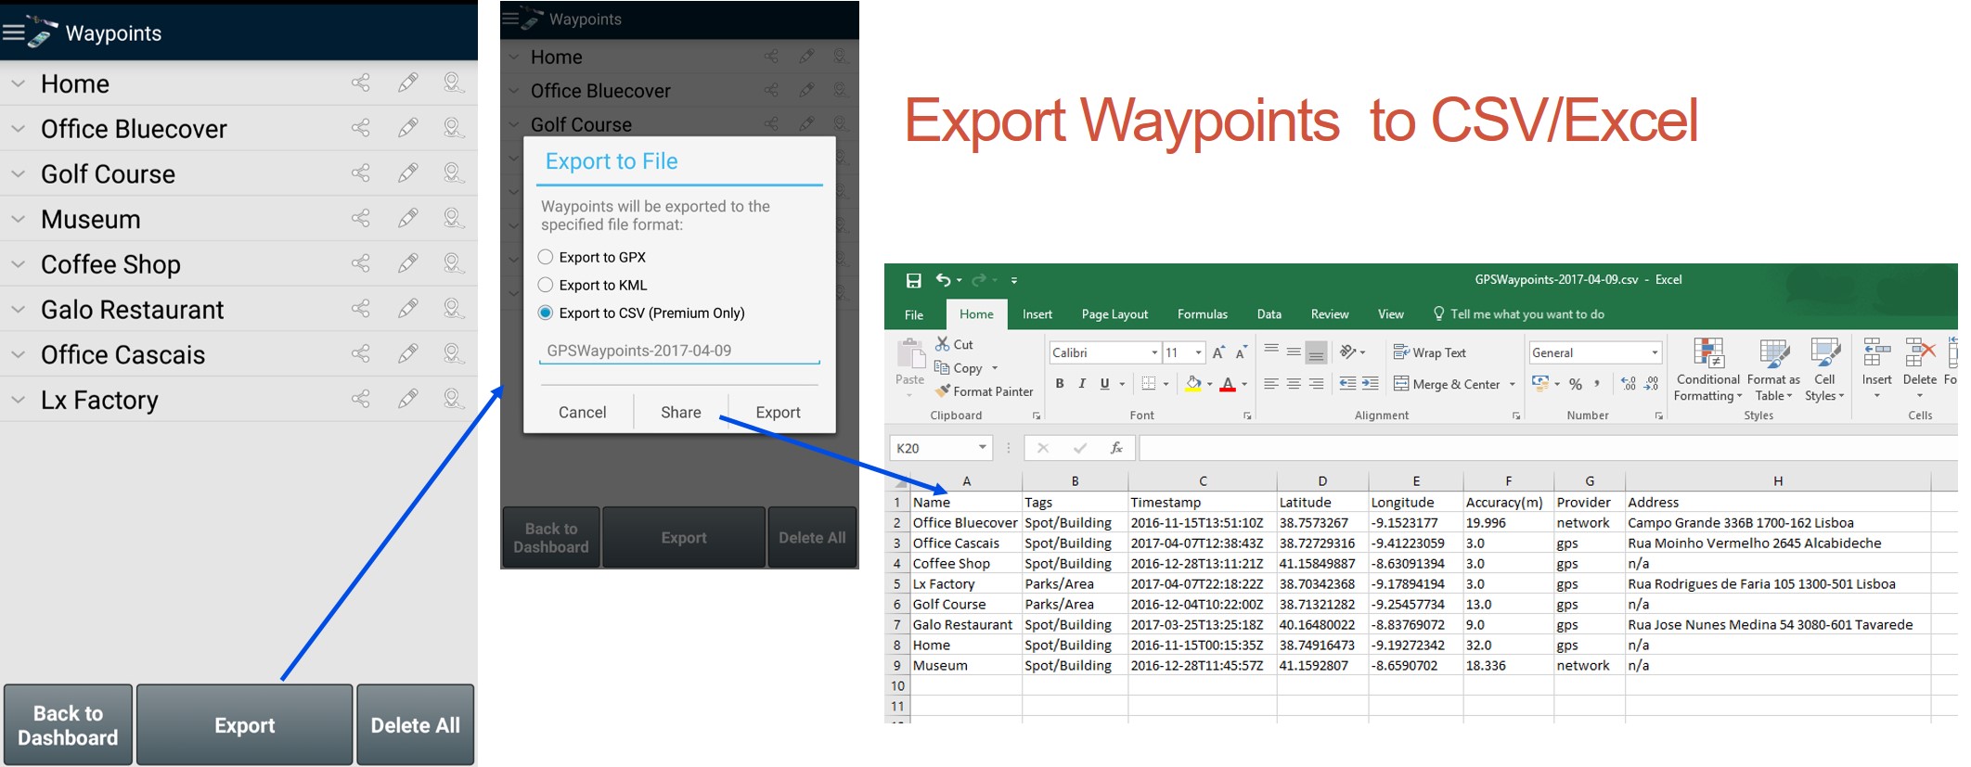
Task: Select the Export to KML radio option
Action: coord(546,285)
